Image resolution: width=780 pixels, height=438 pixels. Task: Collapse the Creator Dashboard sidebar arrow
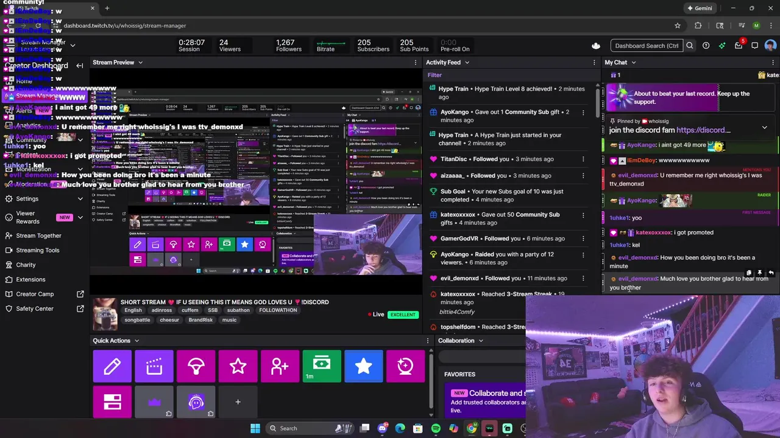(x=80, y=66)
